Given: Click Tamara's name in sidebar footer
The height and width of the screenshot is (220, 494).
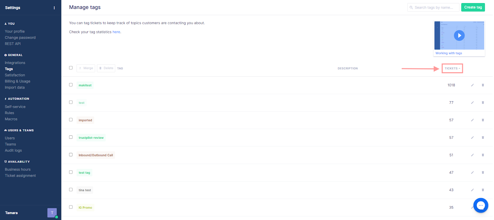Looking at the screenshot, I should pos(11,213).
